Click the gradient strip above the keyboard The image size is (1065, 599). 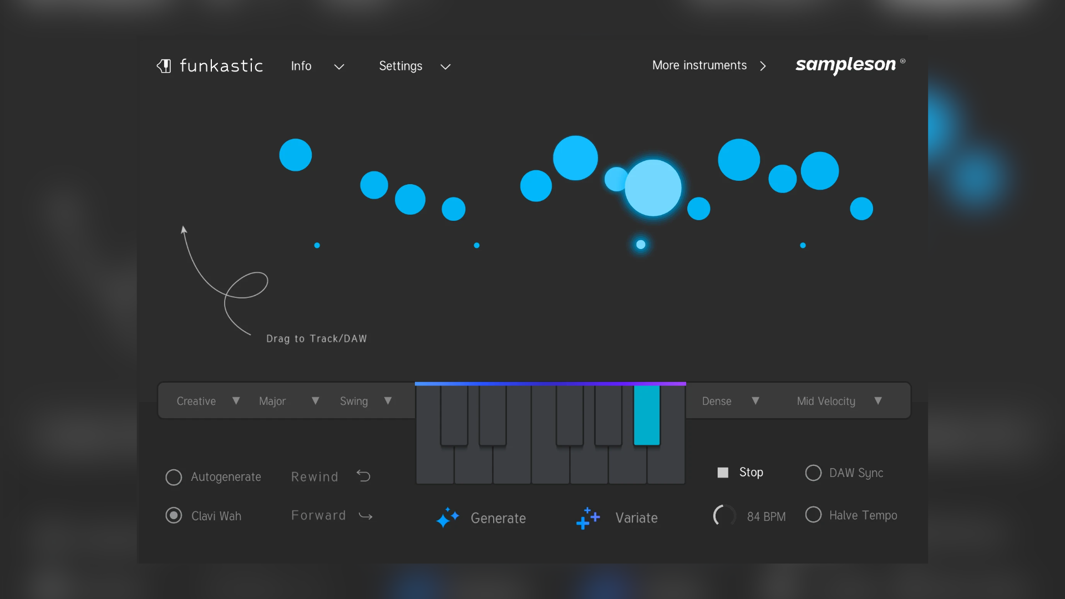pos(550,383)
